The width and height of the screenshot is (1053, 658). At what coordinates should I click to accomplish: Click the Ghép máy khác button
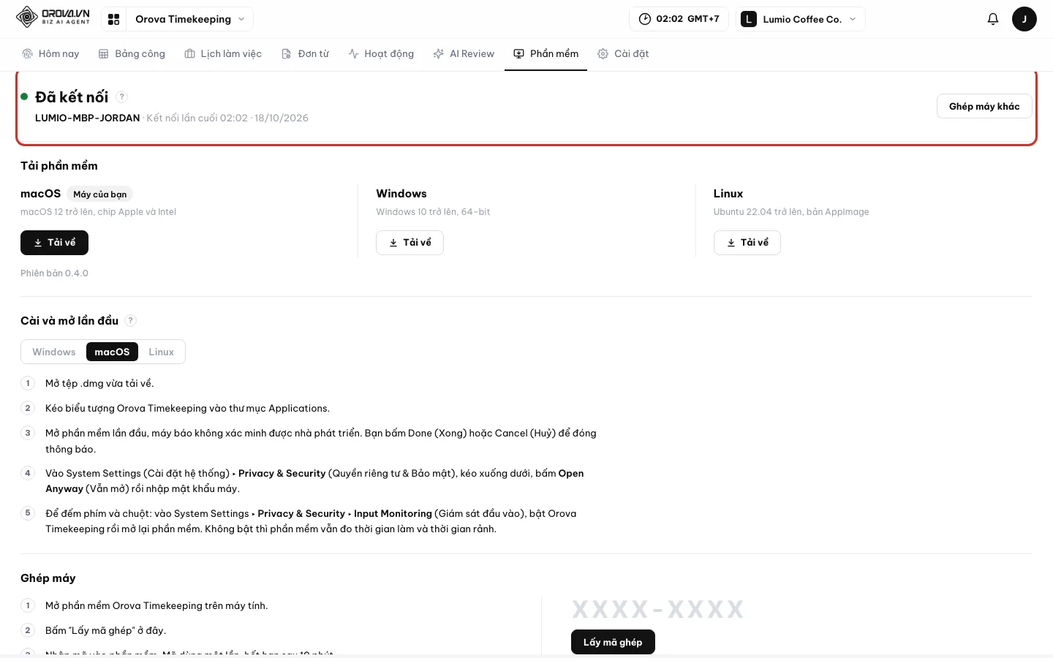click(x=984, y=106)
